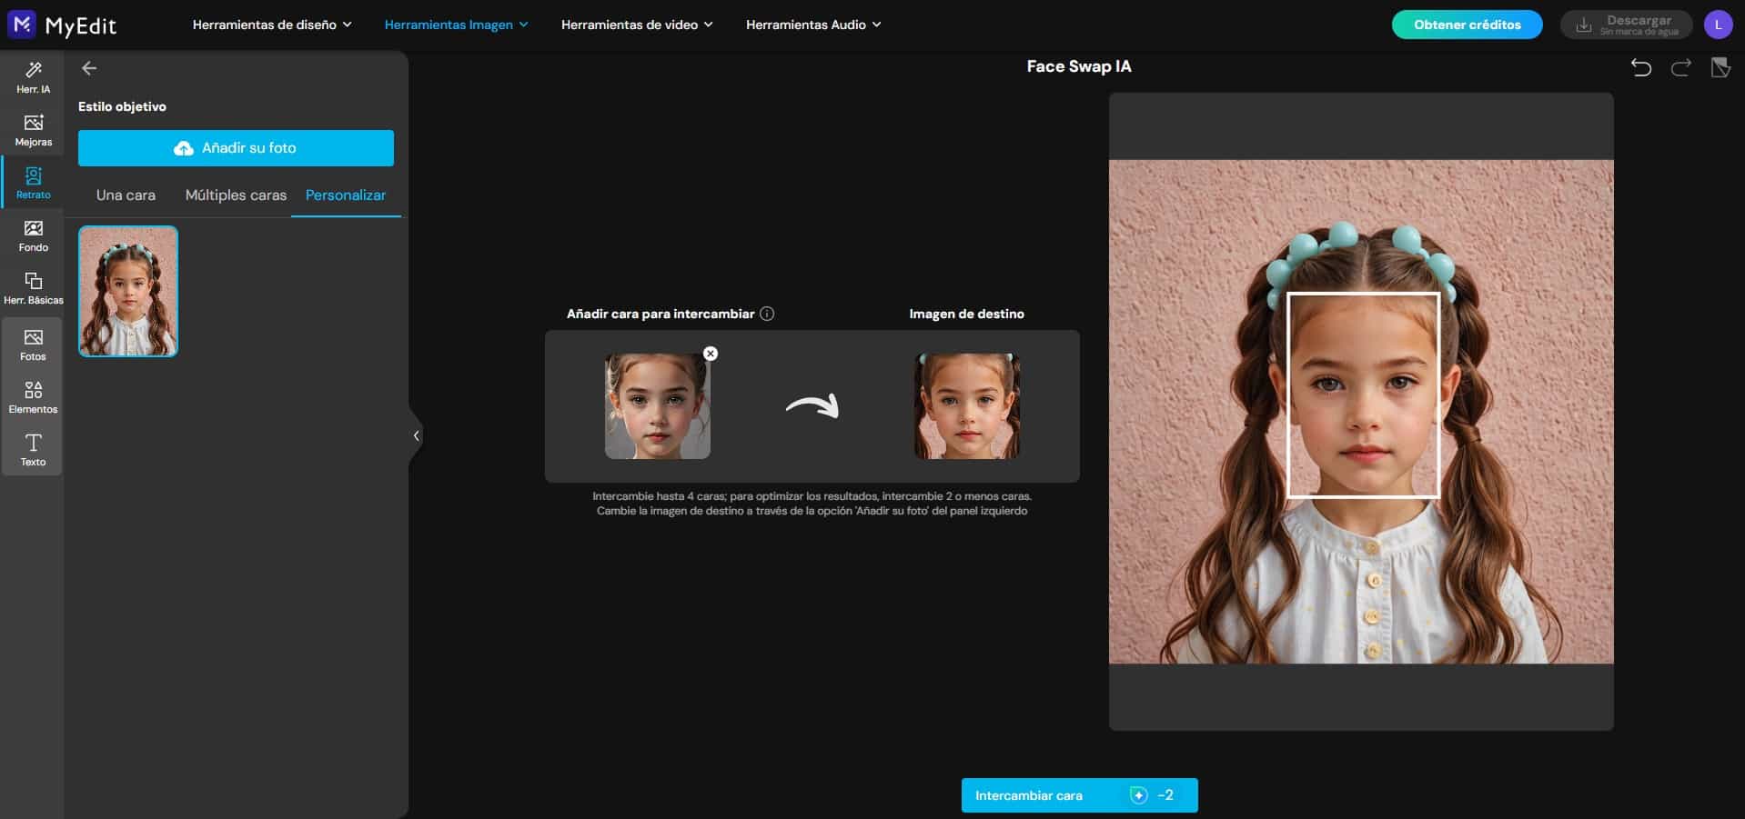
Task: Click the Face Swap IA title
Action: click(1079, 66)
